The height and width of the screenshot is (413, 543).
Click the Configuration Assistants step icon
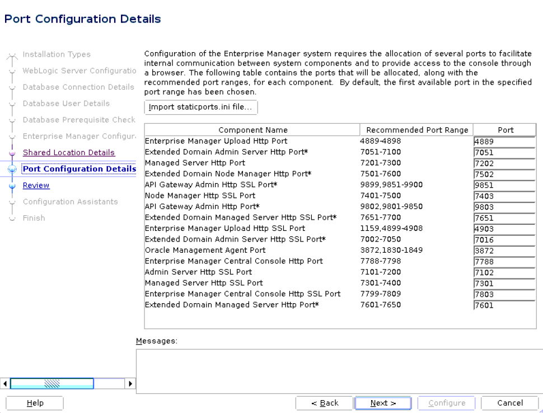coord(12,202)
